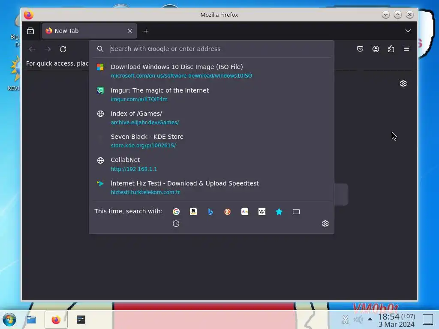The image size is (439, 329).
Task: Reload the current page
Action: pyautogui.click(x=63, y=49)
